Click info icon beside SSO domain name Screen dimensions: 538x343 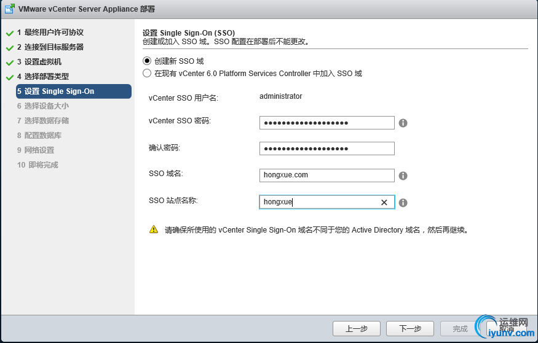[x=403, y=175]
